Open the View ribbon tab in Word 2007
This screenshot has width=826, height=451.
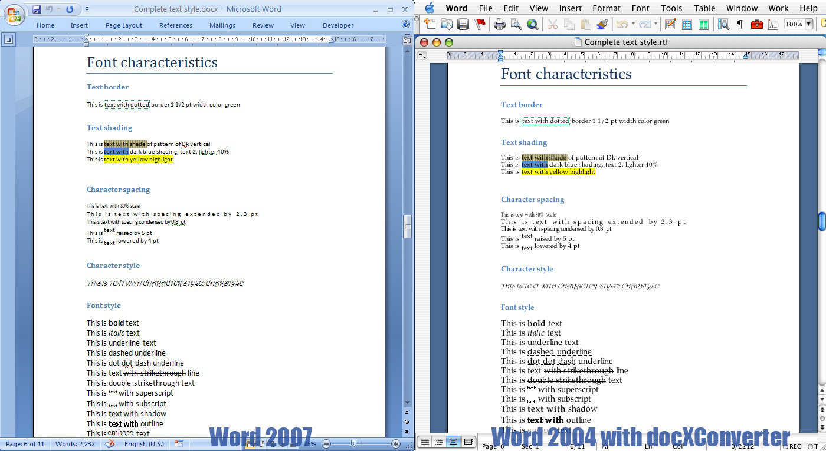(297, 25)
